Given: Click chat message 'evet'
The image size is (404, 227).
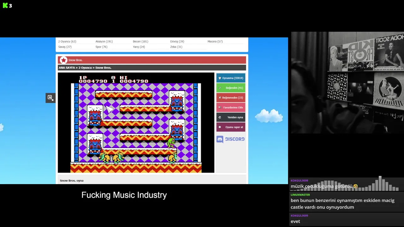Looking at the screenshot, I should click(295, 221).
